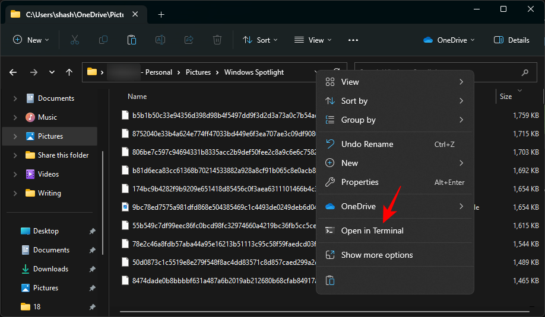The height and width of the screenshot is (317, 545).
Task: Click the paste icon in context menu
Action: click(331, 280)
